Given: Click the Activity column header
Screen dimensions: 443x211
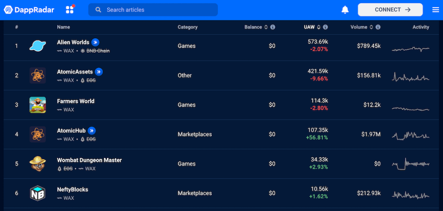Looking at the screenshot, I should point(421,27).
